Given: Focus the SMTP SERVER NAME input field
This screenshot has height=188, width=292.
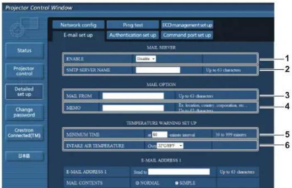Looking at the screenshot, I should click(x=158, y=70).
